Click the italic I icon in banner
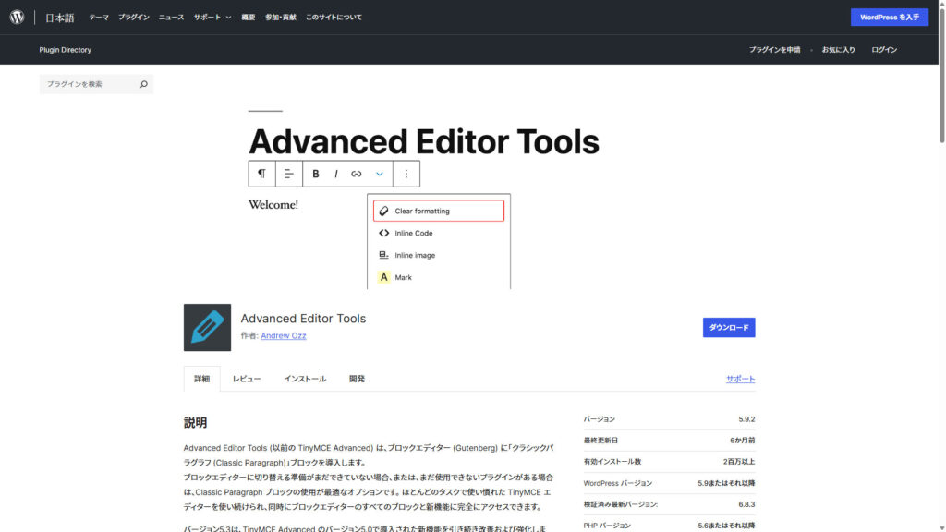This screenshot has height=532, width=946. click(336, 174)
